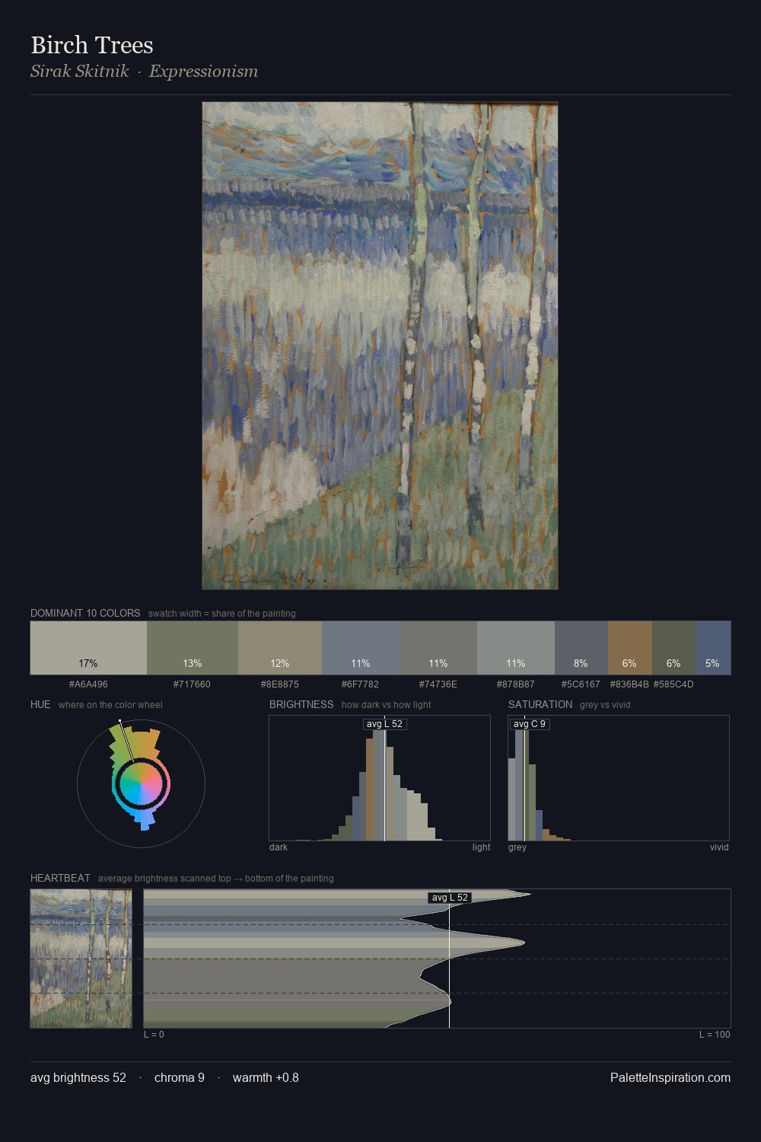Click hex code #878B87
This screenshot has width=761, height=1142.
[516, 684]
